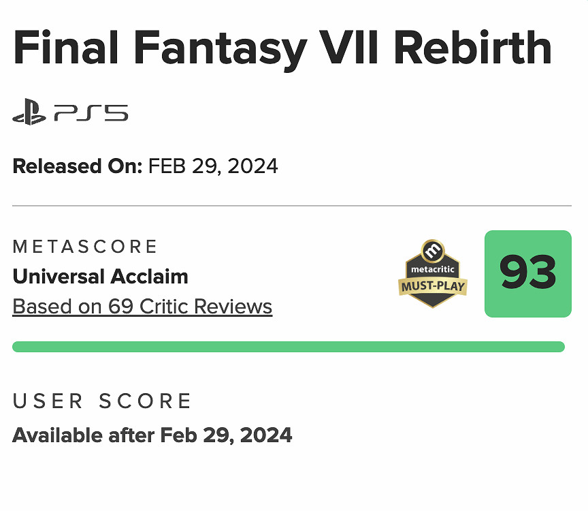
Task: Click the PS5 platform wordmark
Action: click(91, 113)
